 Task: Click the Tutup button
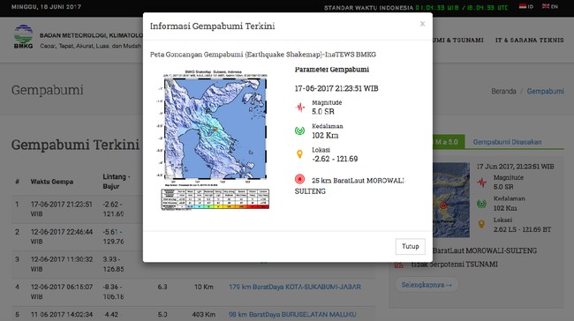tap(411, 246)
